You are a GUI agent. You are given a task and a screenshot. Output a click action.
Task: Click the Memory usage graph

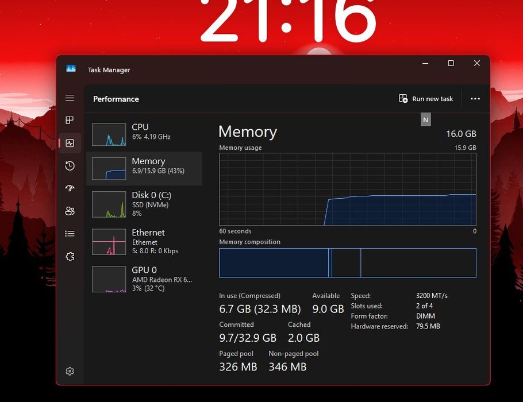[348, 190]
